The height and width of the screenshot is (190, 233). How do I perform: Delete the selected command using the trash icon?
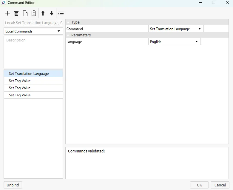[16, 13]
